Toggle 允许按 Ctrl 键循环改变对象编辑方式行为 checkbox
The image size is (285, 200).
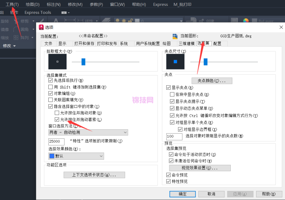(x=172, y=115)
